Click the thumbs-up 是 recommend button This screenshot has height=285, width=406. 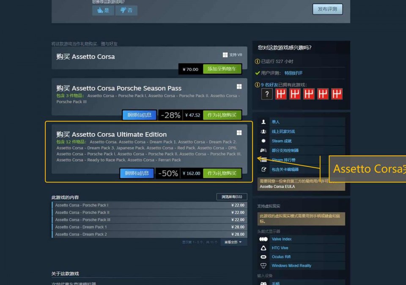pyautogui.click(x=103, y=11)
